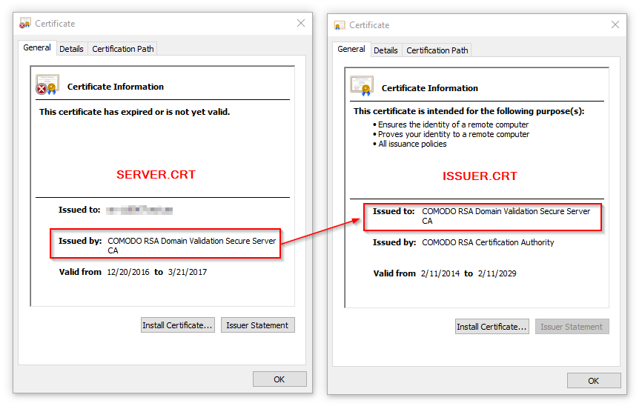This screenshot has width=642, height=409.
Task: Click the expired certificate icon in SERVER.CRT window
Action: point(47,84)
